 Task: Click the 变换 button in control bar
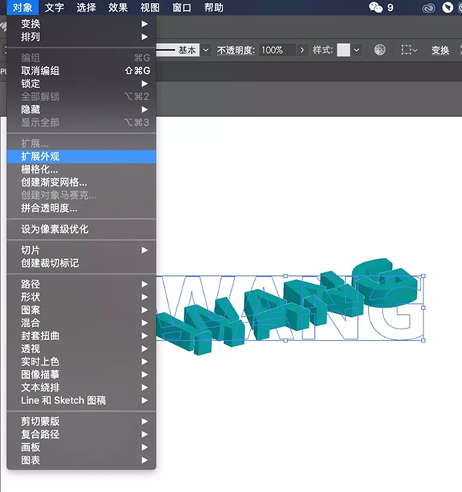pos(440,50)
